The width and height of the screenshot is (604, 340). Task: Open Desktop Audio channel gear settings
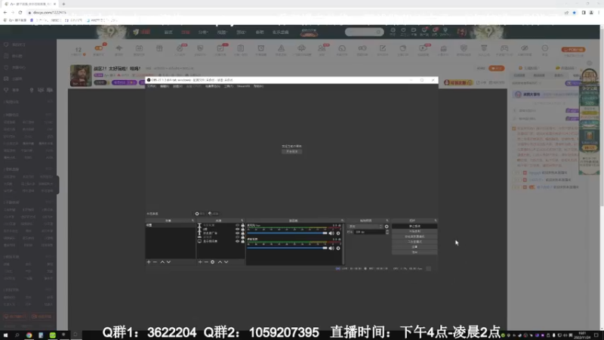coord(338,249)
